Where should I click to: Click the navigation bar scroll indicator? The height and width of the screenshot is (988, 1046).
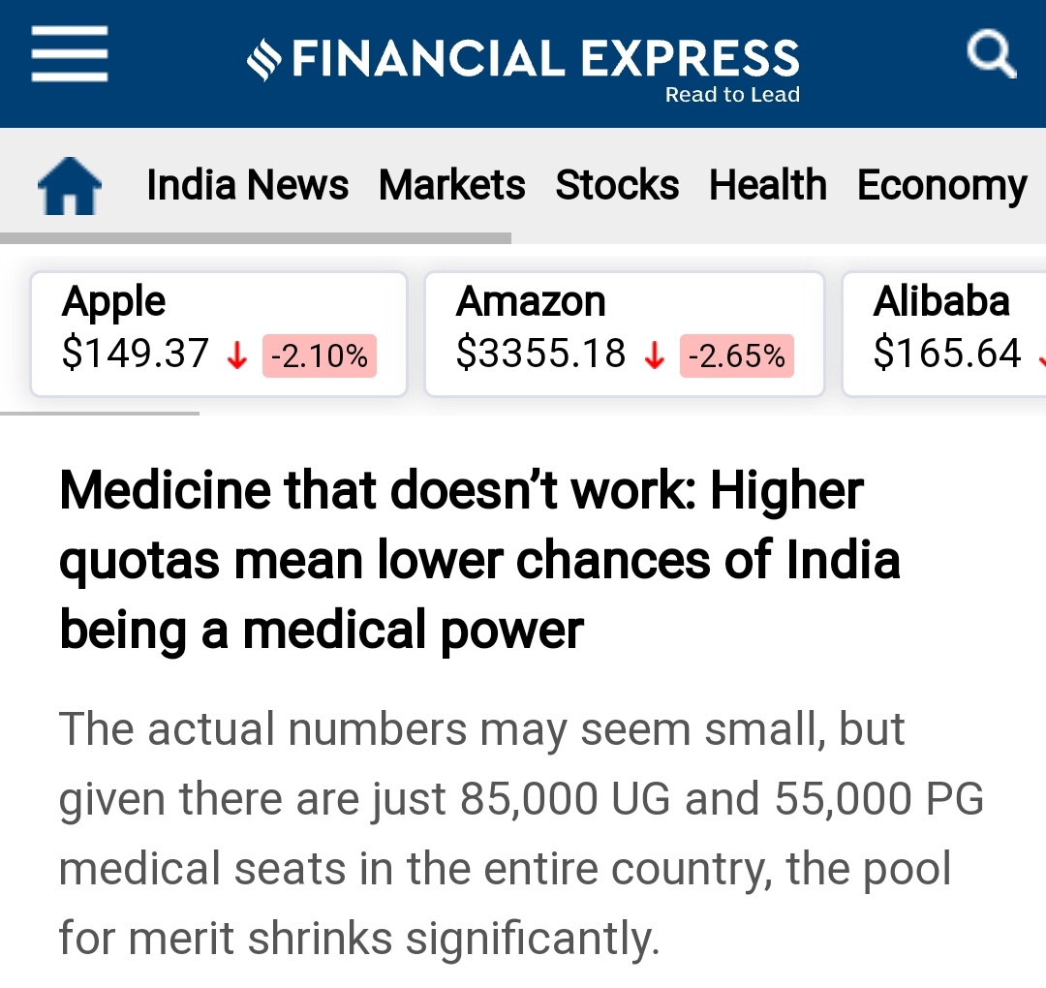point(256,238)
